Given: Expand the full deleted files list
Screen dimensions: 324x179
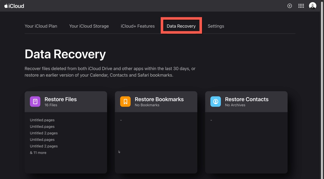Looking at the screenshot, I should 38,153.
